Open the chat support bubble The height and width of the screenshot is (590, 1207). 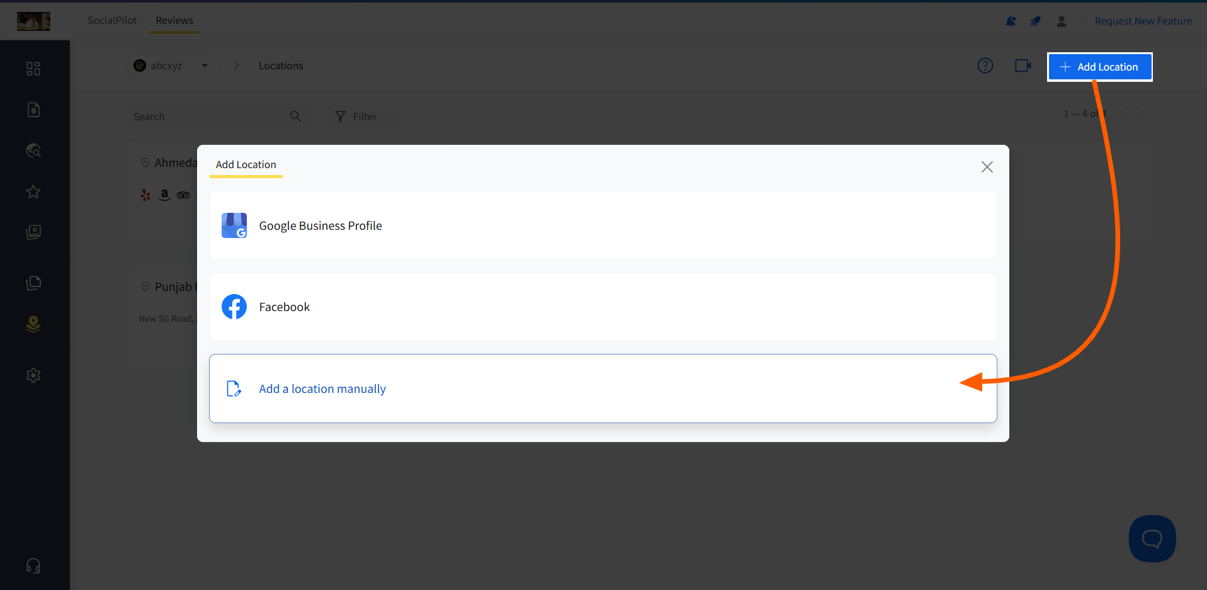pyautogui.click(x=1152, y=538)
